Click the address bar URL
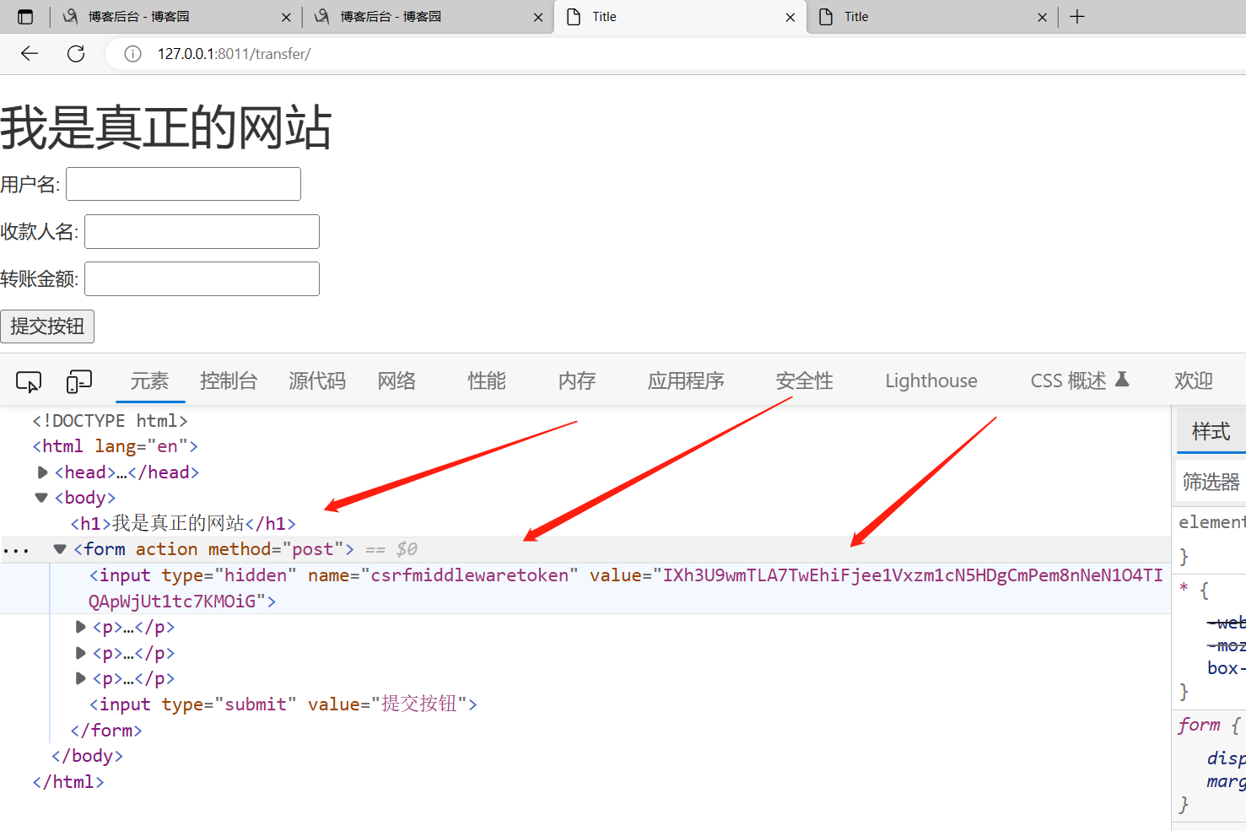 [234, 54]
